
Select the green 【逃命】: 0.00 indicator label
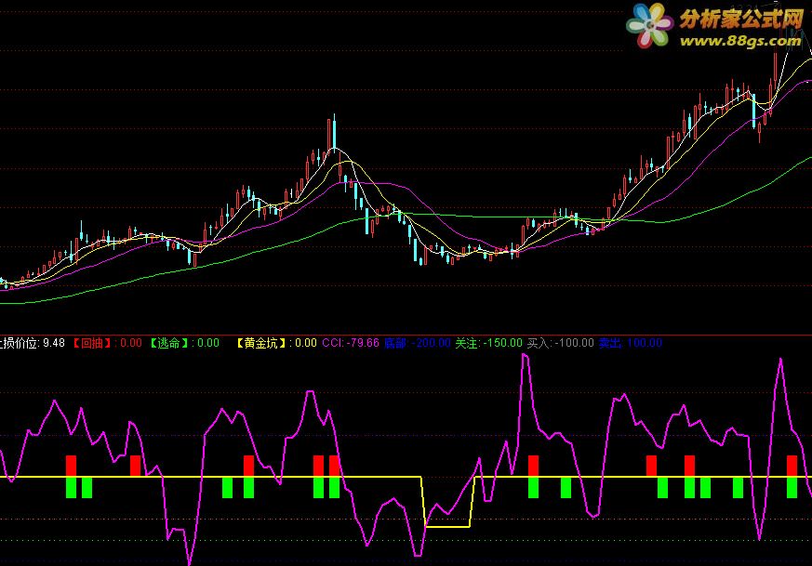pyautogui.click(x=183, y=343)
